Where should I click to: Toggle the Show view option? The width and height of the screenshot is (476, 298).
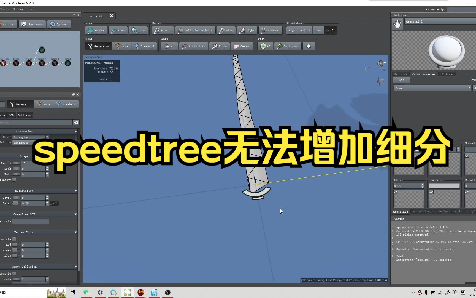pyautogui.click(x=118, y=30)
